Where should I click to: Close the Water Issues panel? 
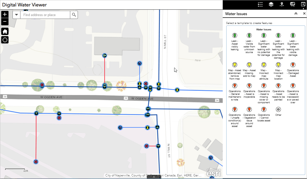[304, 14]
